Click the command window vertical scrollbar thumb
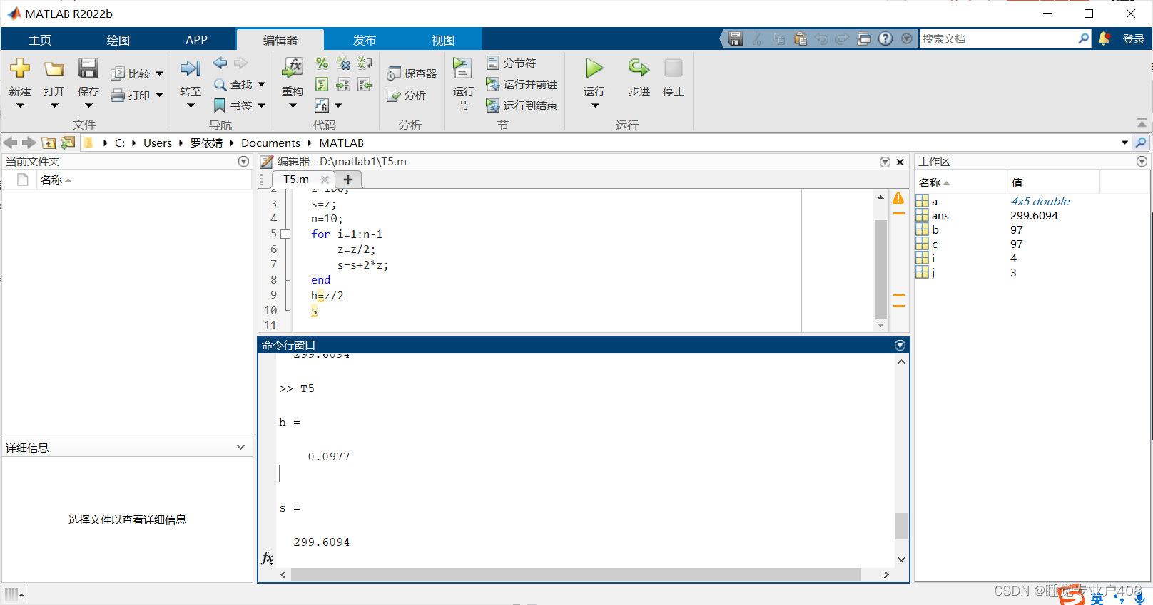The width and height of the screenshot is (1153, 605). coord(901,526)
